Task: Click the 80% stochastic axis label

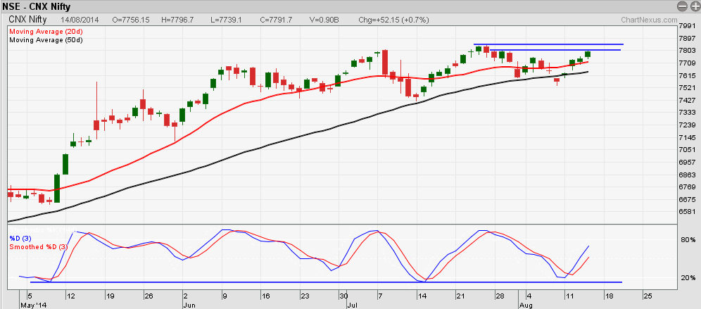Action: coord(688,240)
